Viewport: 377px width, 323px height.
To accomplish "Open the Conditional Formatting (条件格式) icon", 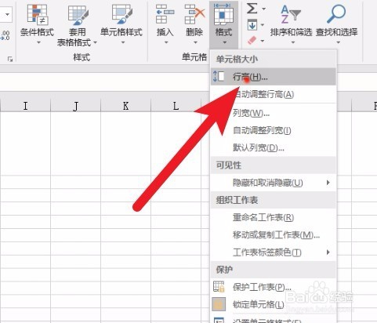I will [37, 14].
